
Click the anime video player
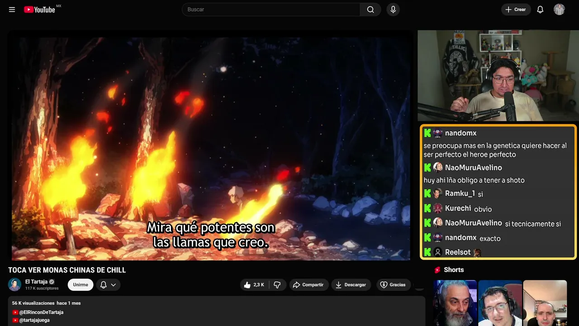click(211, 145)
